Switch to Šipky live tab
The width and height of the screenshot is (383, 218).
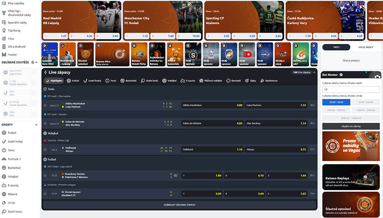point(250,81)
